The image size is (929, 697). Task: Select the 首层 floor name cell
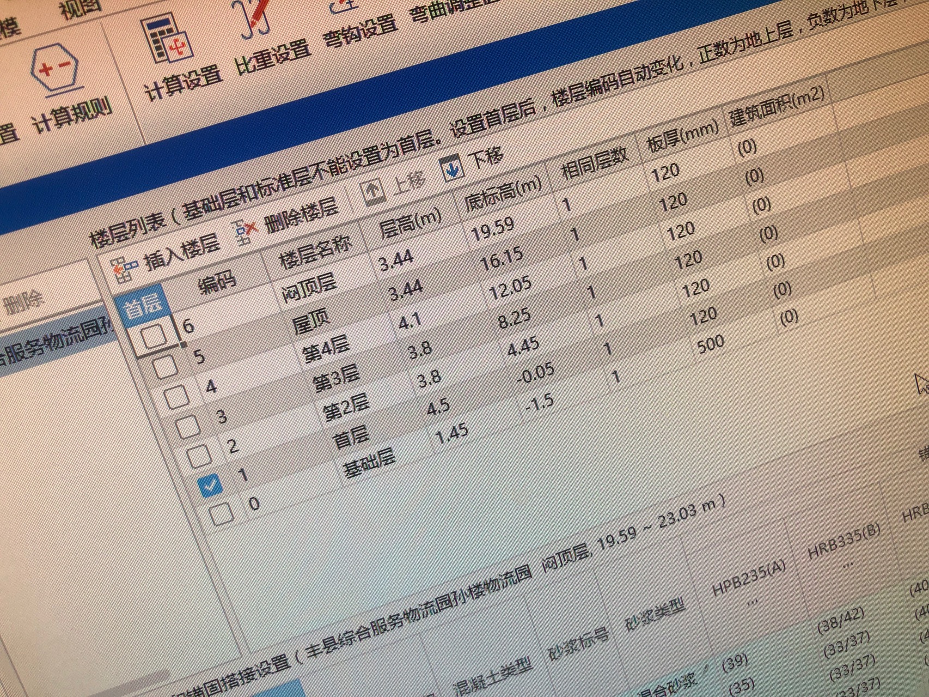pos(352,438)
